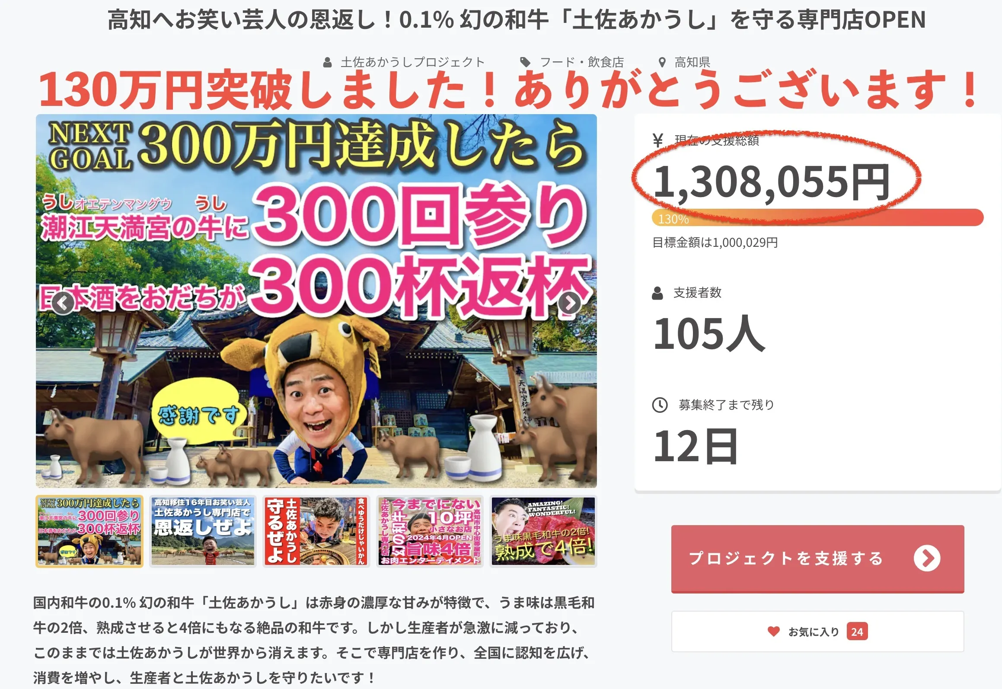Toggle the お気に入り favorite button
This screenshot has height=689, width=1002.
[817, 632]
